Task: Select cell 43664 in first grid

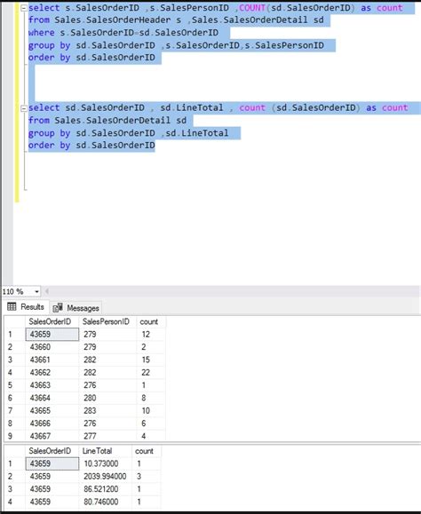Action: pyautogui.click(x=52, y=398)
